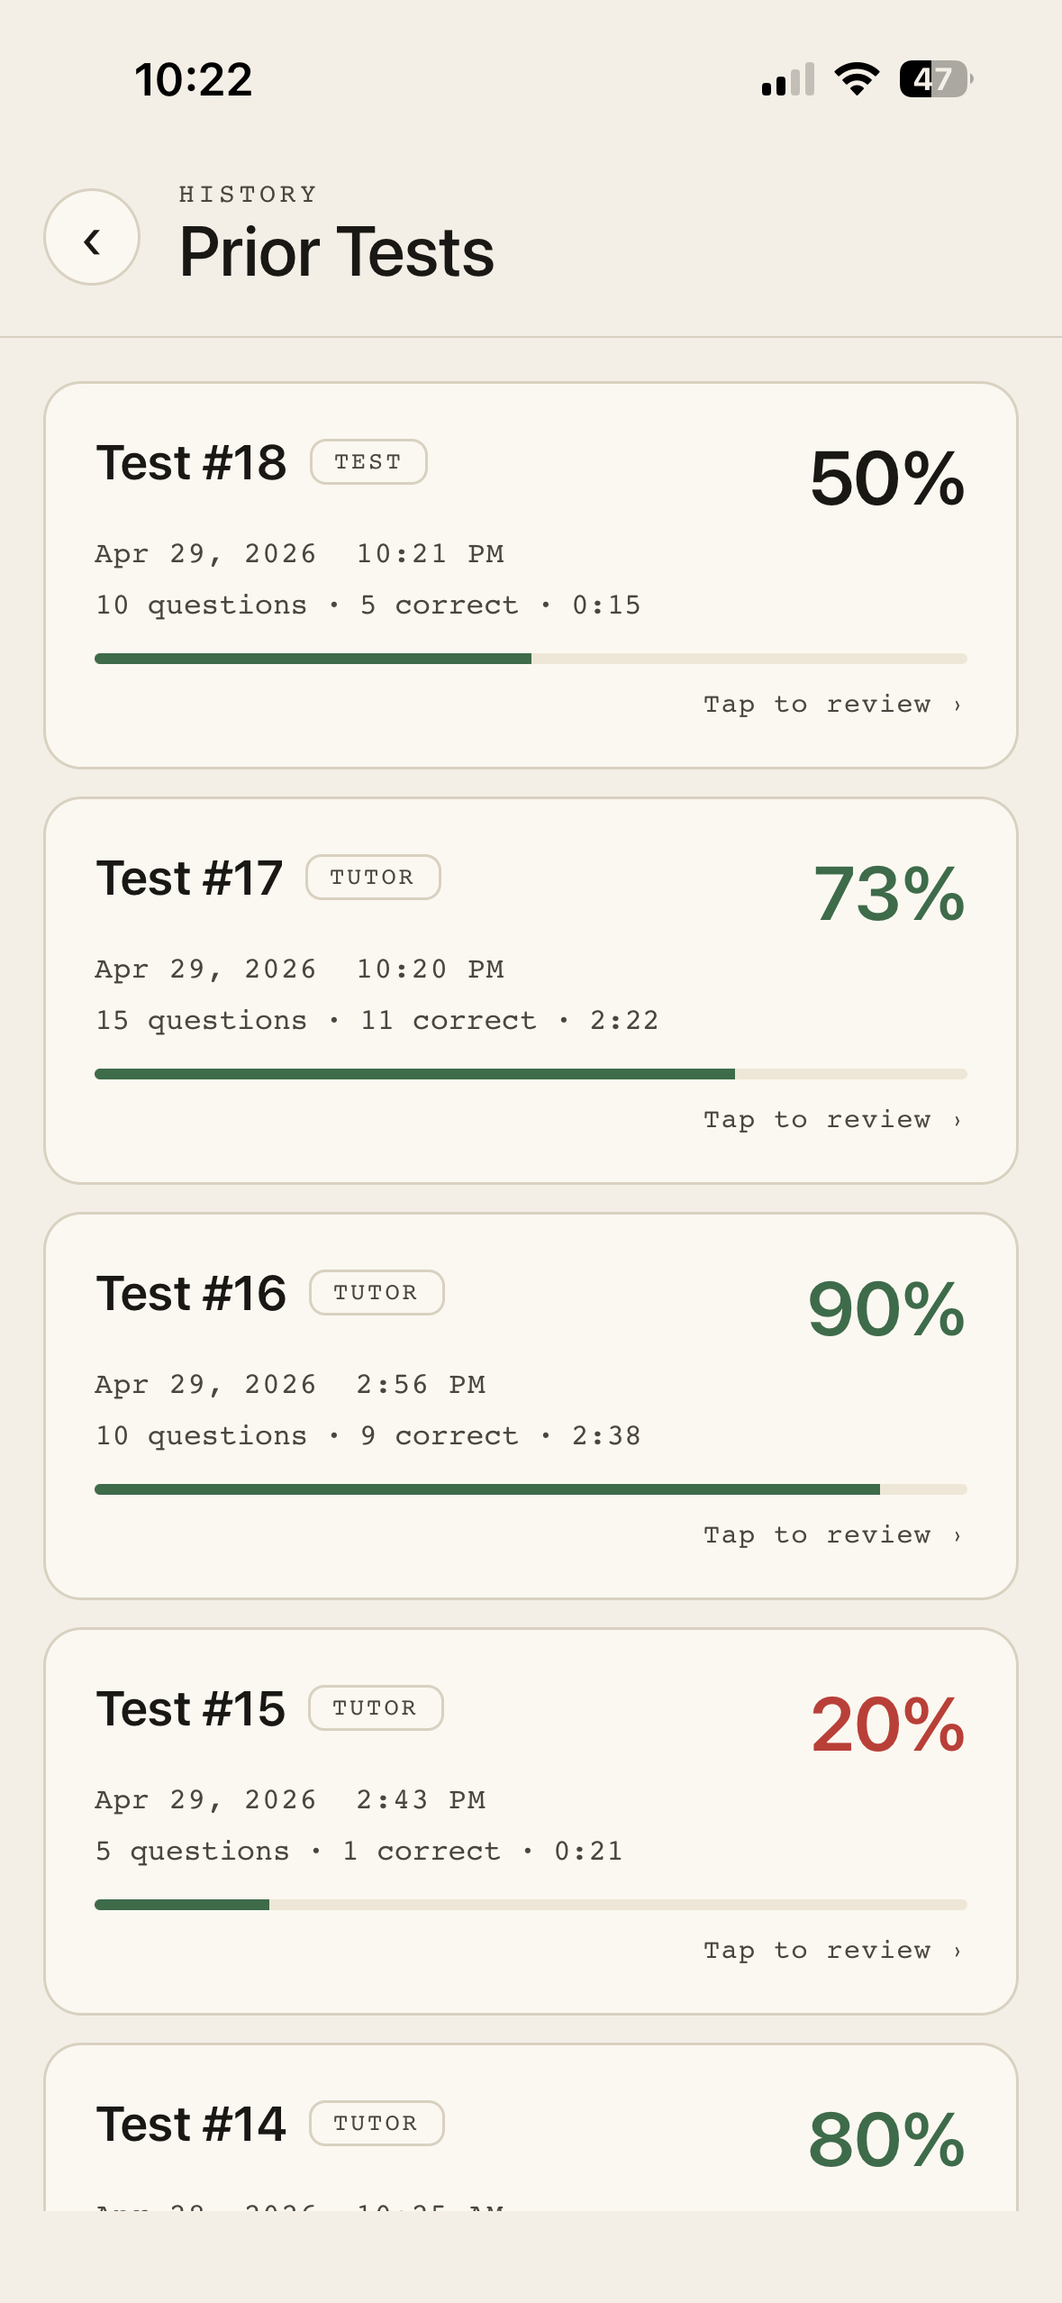Tap the TUTOR badge on Test #17

373,877
